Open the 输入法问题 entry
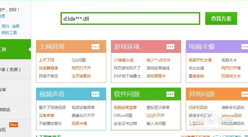This screenshot has height=137, width=248. tap(156, 123)
